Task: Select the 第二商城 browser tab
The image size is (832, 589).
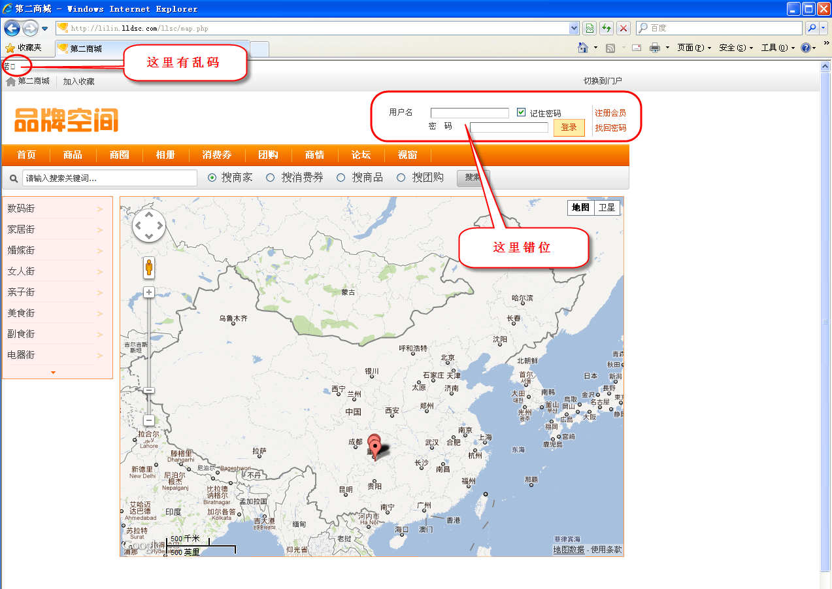Action: click(x=152, y=48)
